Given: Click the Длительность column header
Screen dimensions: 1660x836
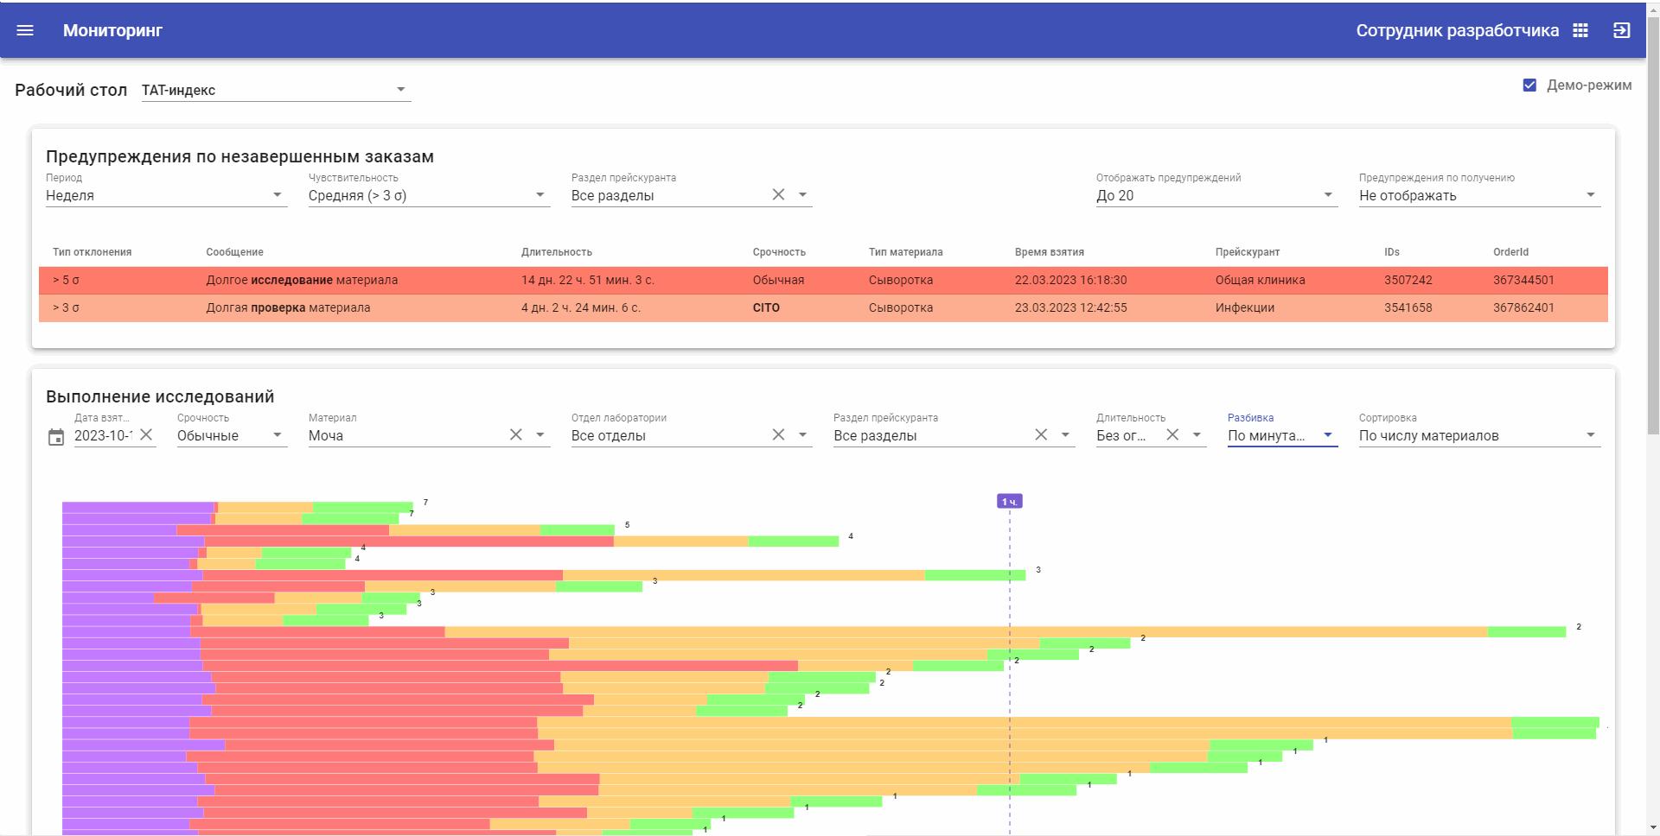Looking at the screenshot, I should (x=556, y=252).
